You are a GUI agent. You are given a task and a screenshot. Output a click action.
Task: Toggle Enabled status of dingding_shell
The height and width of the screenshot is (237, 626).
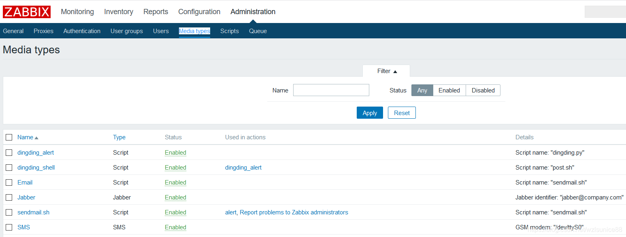pyautogui.click(x=175, y=168)
